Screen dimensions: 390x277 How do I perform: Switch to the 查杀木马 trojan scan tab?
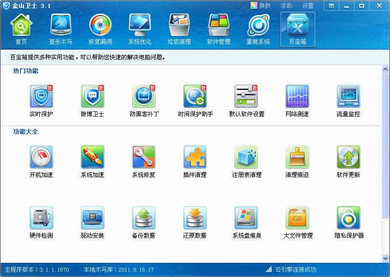point(60,29)
